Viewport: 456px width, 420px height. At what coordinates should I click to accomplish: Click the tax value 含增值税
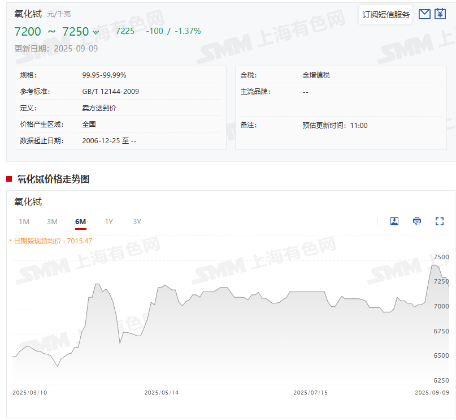(316, 75)
